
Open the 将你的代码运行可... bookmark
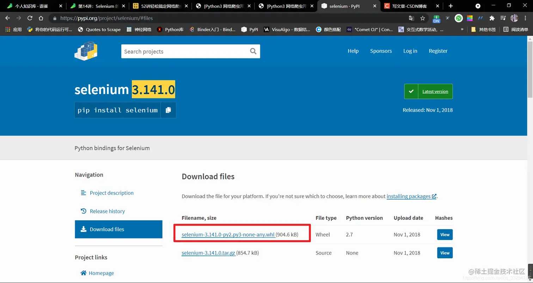point(50,30)
